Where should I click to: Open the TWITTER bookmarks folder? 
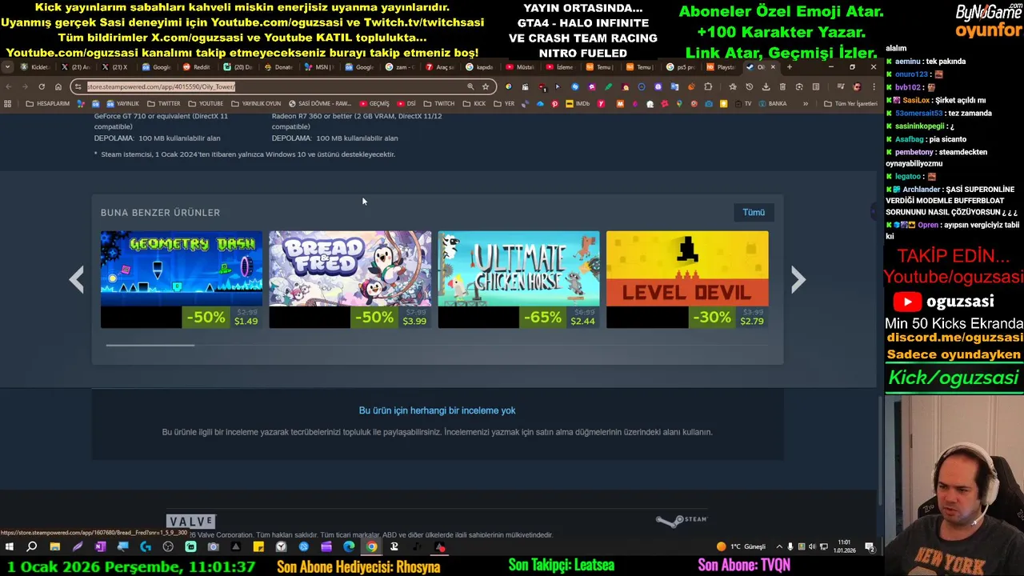[x=164, y=103]
